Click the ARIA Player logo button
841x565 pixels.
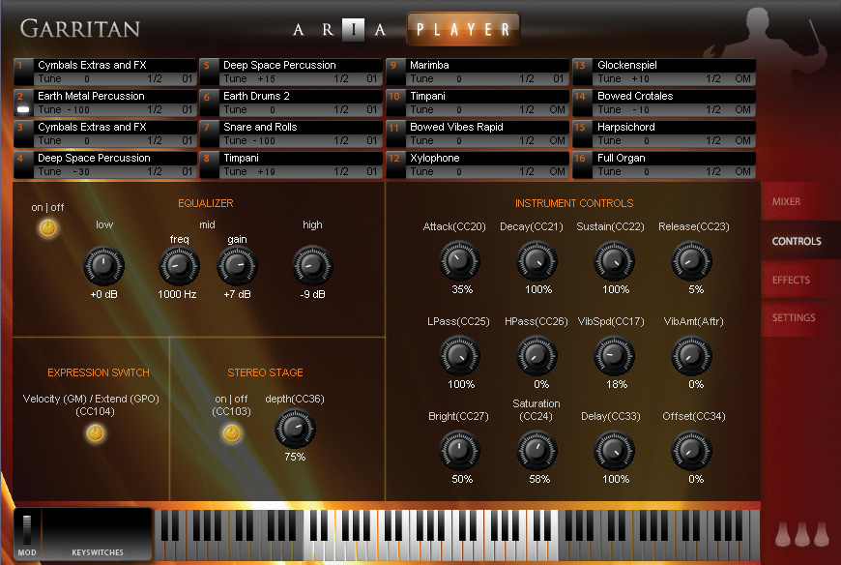(462, 29)
